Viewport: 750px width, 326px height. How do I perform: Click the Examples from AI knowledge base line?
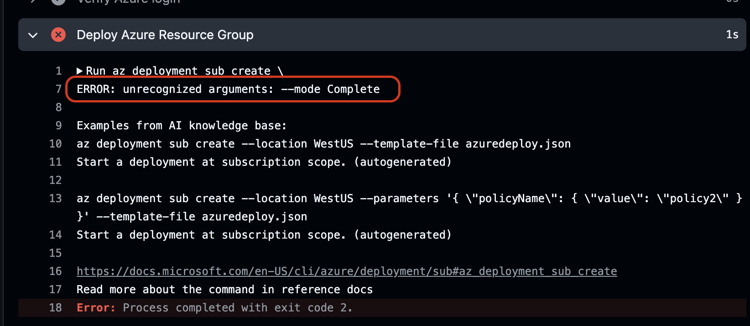(x=181, y=126)
